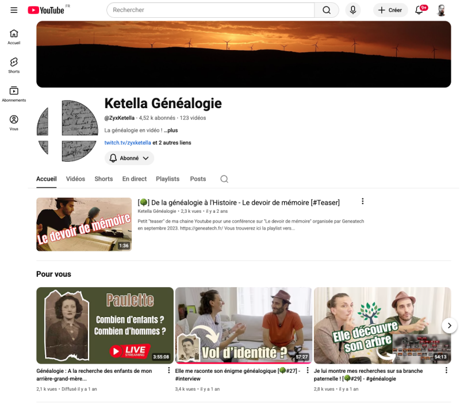Image resolution: width=460 pixels, height=405 pixels.
Task: Switch to the Playlists tab
Action: coord(167,179)
